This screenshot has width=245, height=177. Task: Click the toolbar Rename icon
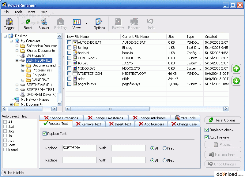(134, 24)
